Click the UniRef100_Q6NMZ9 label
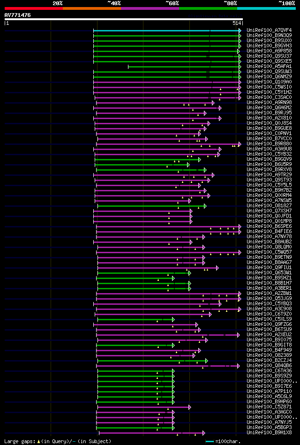 point(270,76)
